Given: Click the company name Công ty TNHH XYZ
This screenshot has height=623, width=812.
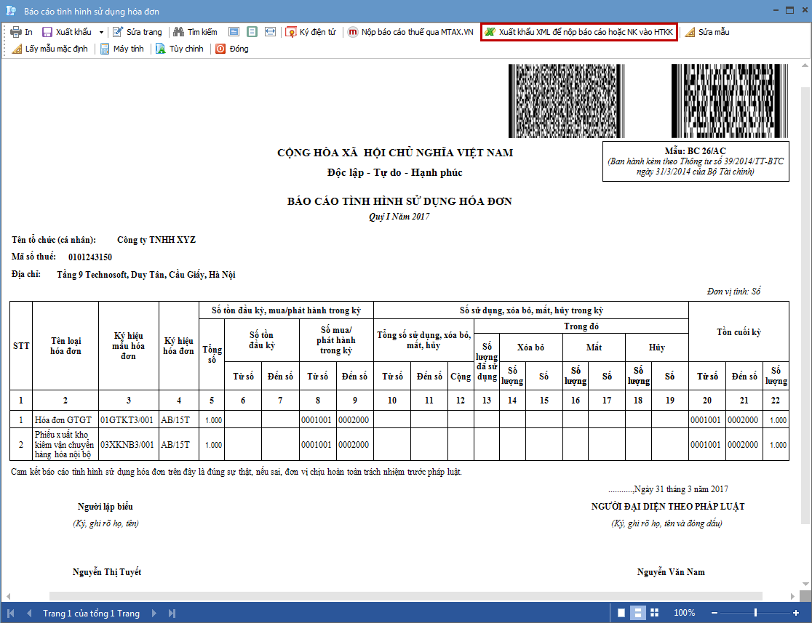Looking at the screenshot, I should coord(156,240).
